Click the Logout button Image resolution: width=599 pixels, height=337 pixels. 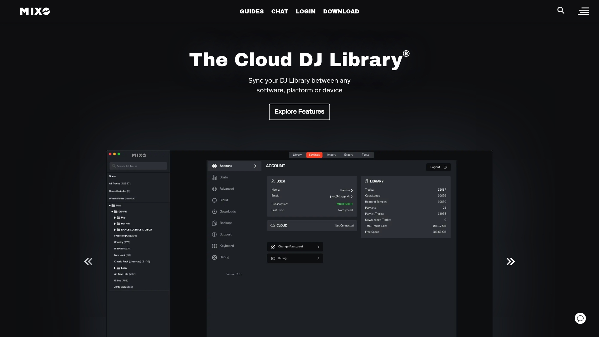pyautogui.click(x=439, y=167)
